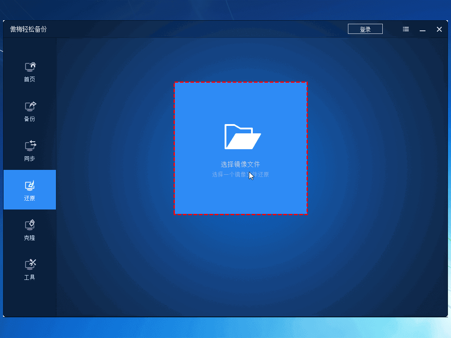Click the 登录 login button

[x=365, y=29]
